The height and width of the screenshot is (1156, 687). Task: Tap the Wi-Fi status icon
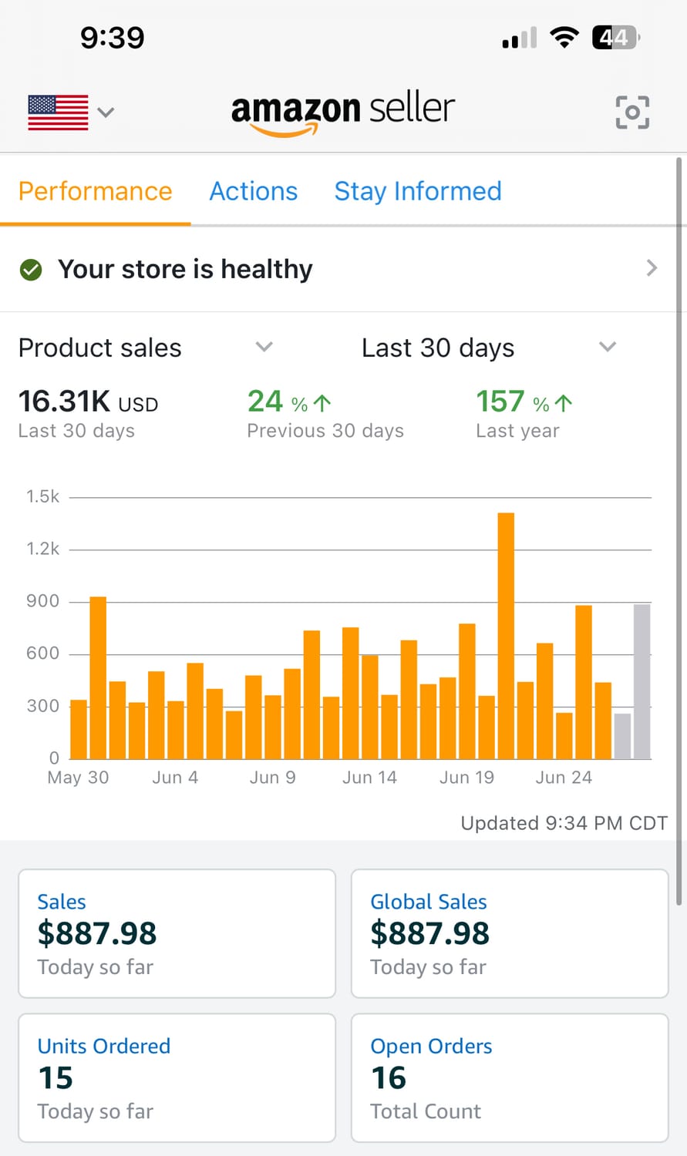point(564,37)
